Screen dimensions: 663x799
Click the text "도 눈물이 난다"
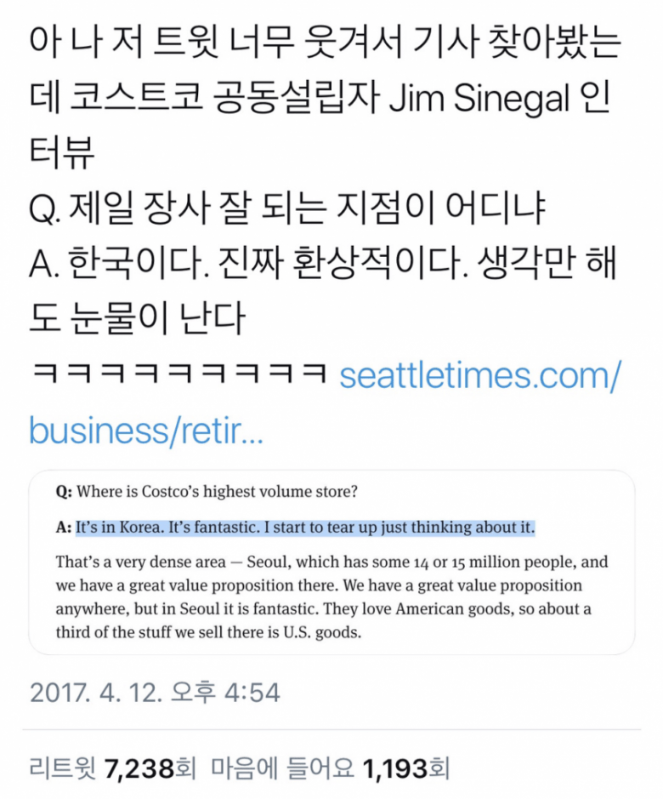(137, 318)
